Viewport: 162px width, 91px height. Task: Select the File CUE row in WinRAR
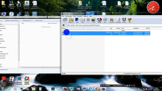[106, 34]
